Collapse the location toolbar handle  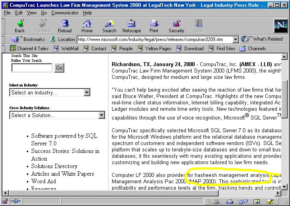click(3, 39)
